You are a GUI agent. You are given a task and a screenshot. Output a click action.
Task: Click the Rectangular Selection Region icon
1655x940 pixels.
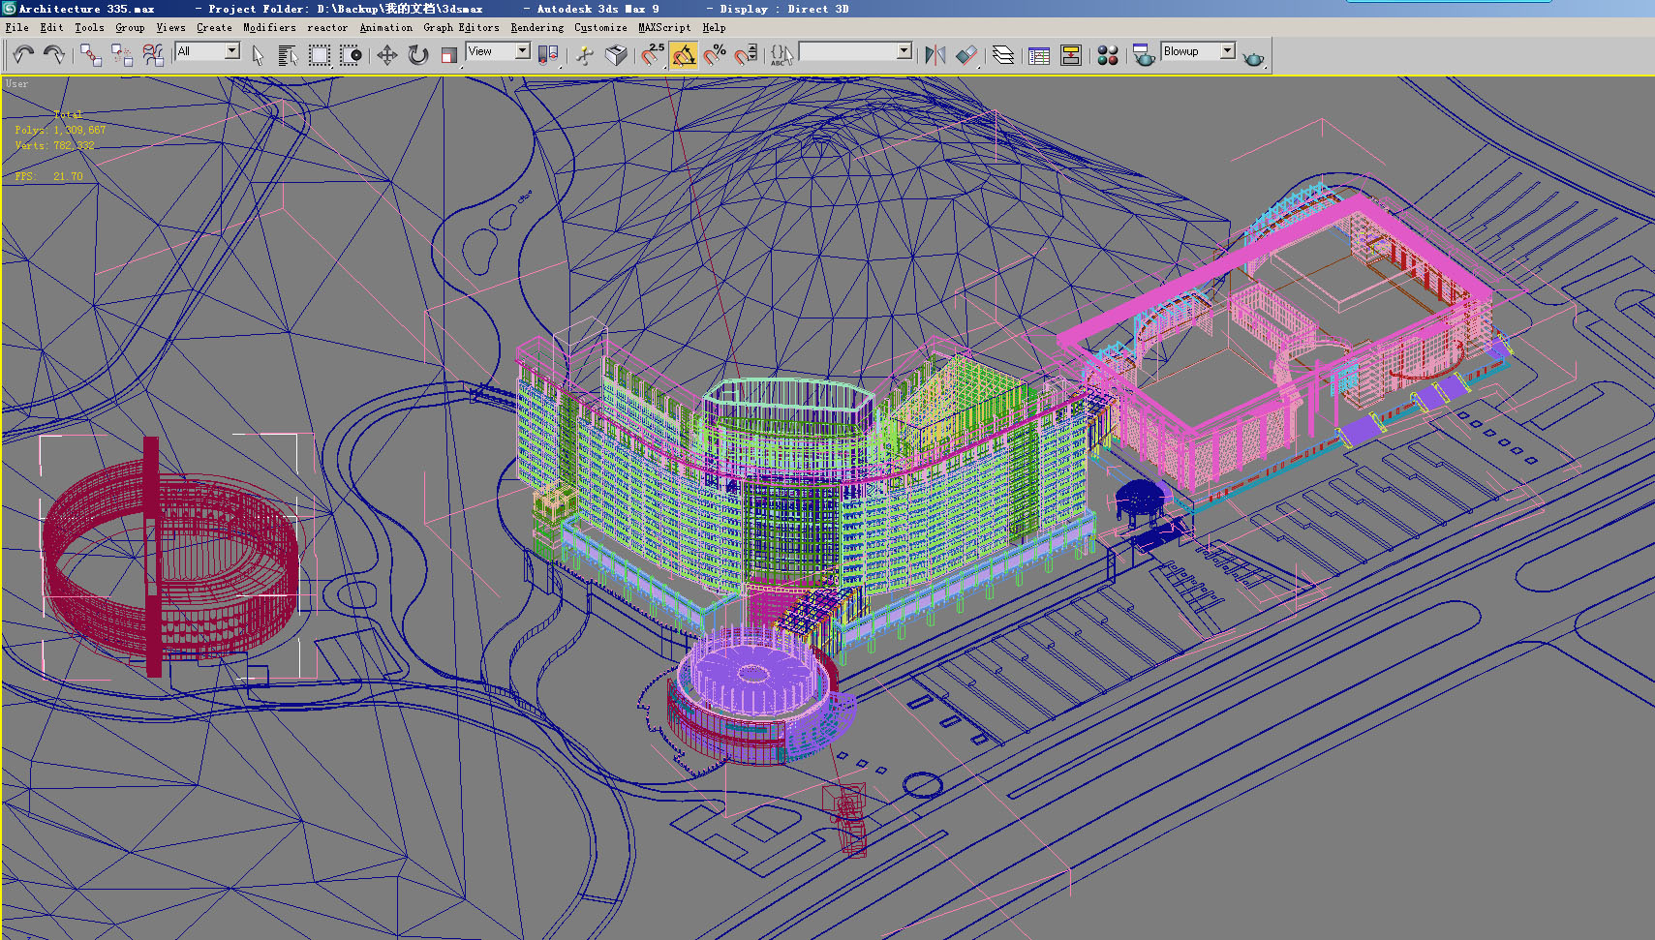point(320,55)
